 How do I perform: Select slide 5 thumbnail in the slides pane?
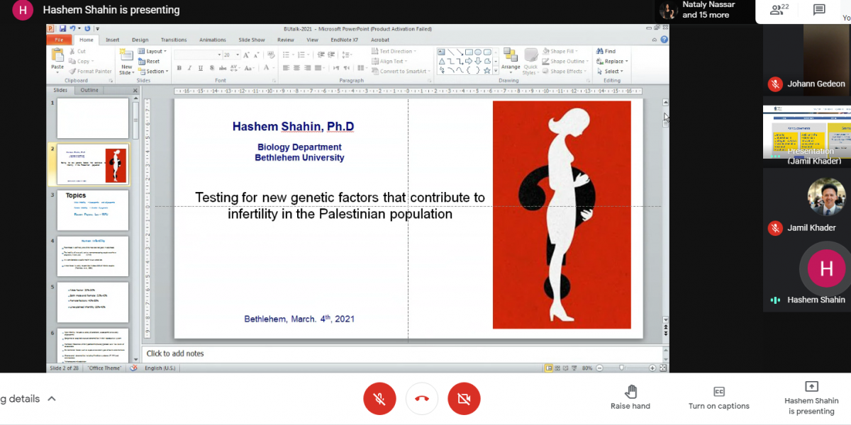[x=93, y=302]
